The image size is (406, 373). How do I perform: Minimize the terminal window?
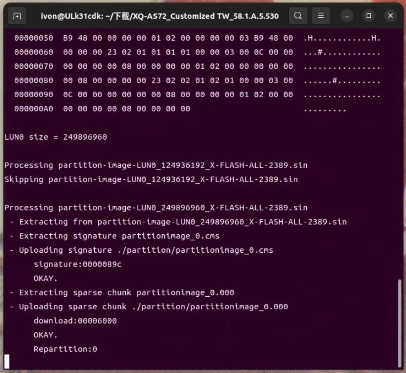point(347,16)
